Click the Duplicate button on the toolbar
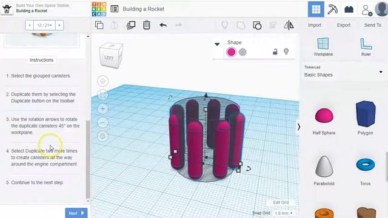The width and height of the screenshot is (388, 218). point(131,25)
